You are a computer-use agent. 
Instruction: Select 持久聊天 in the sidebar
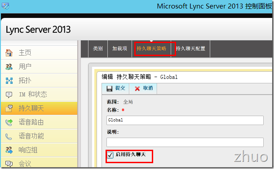[39, 108]
